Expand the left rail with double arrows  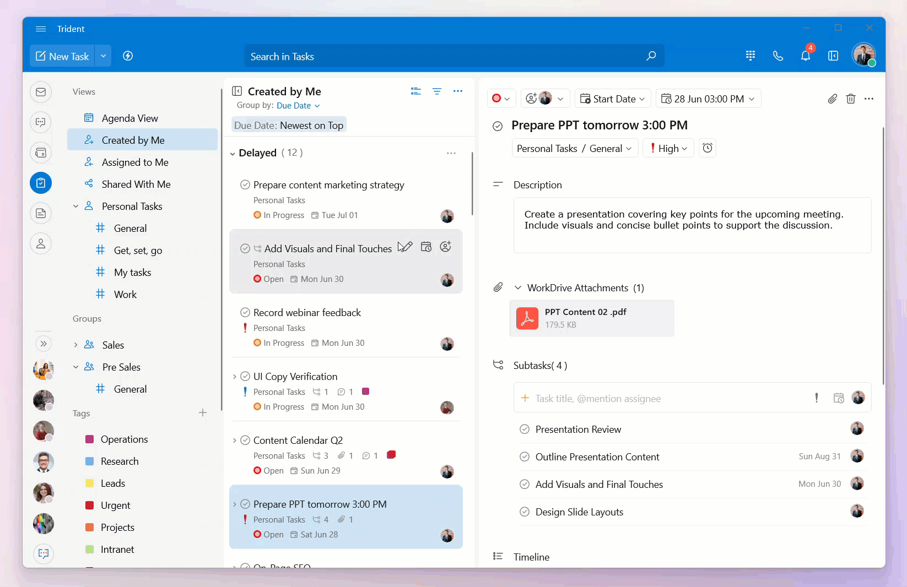coord(44,344)
